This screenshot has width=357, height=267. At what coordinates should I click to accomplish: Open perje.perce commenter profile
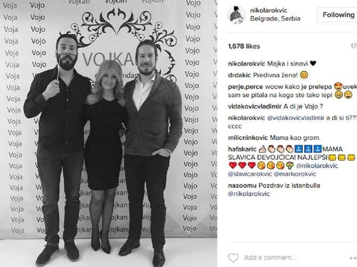(x=246, y=87)
